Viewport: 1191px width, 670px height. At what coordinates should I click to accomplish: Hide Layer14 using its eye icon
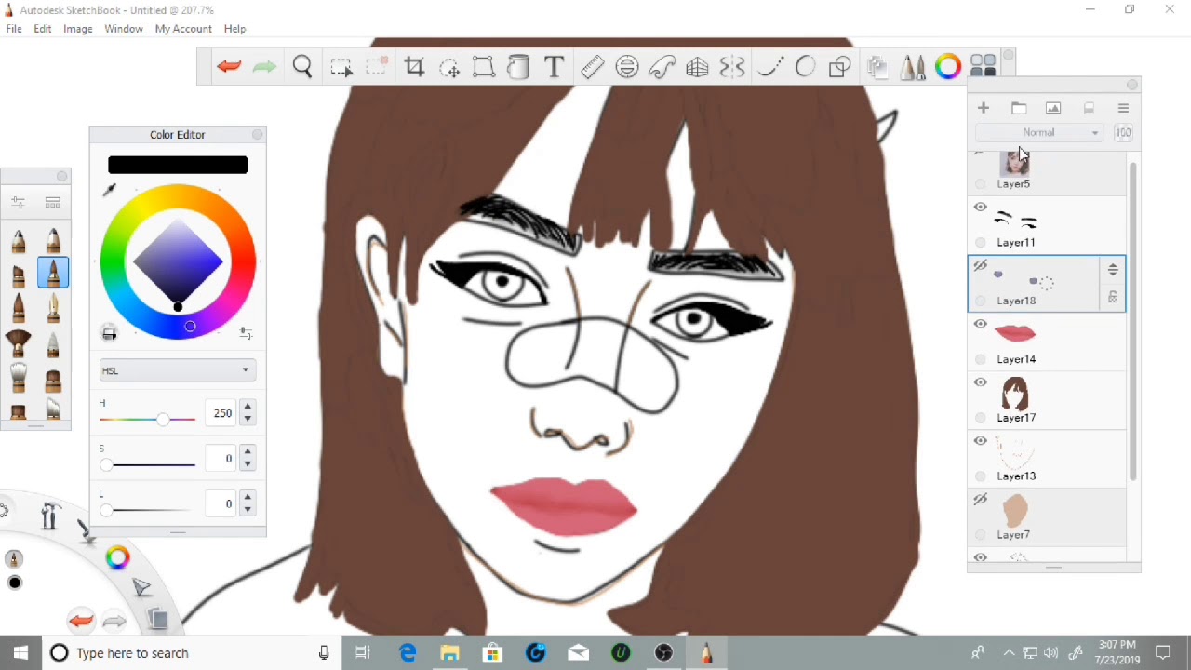(x=981, y=325)
